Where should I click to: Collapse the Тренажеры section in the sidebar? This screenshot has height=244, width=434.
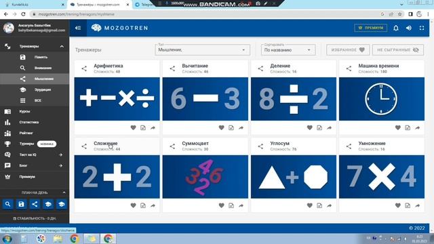click(x=62, y=47)
